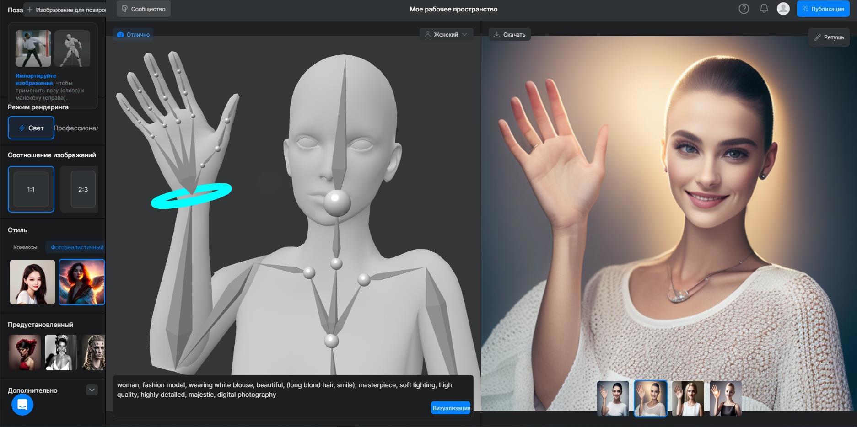The image size is (857, 427).
Task: Click into the prompt text field
Action: pos(270,390)
